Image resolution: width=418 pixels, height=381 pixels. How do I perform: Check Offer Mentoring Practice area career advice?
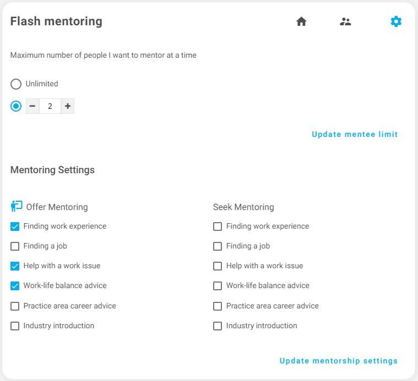[x=15, y=306]
